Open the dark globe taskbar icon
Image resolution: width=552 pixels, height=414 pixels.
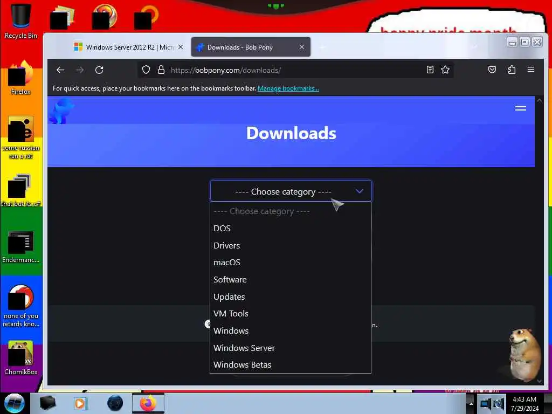point(115,403)
